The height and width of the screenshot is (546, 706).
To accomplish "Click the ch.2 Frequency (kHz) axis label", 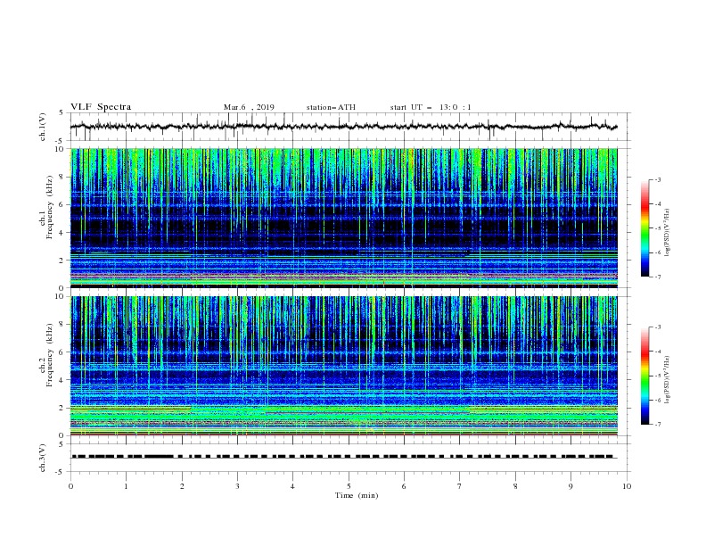I will point(46,355).
